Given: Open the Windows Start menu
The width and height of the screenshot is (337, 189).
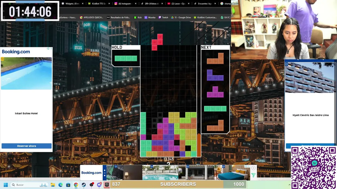Looking at the screenshot, I should point(6,185).
